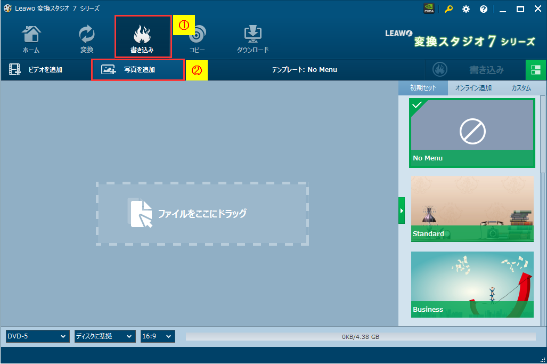The width and height of the screenshot is (547, 364).
Task: Open the help question mark icon
Action: (x=484, y=9)
